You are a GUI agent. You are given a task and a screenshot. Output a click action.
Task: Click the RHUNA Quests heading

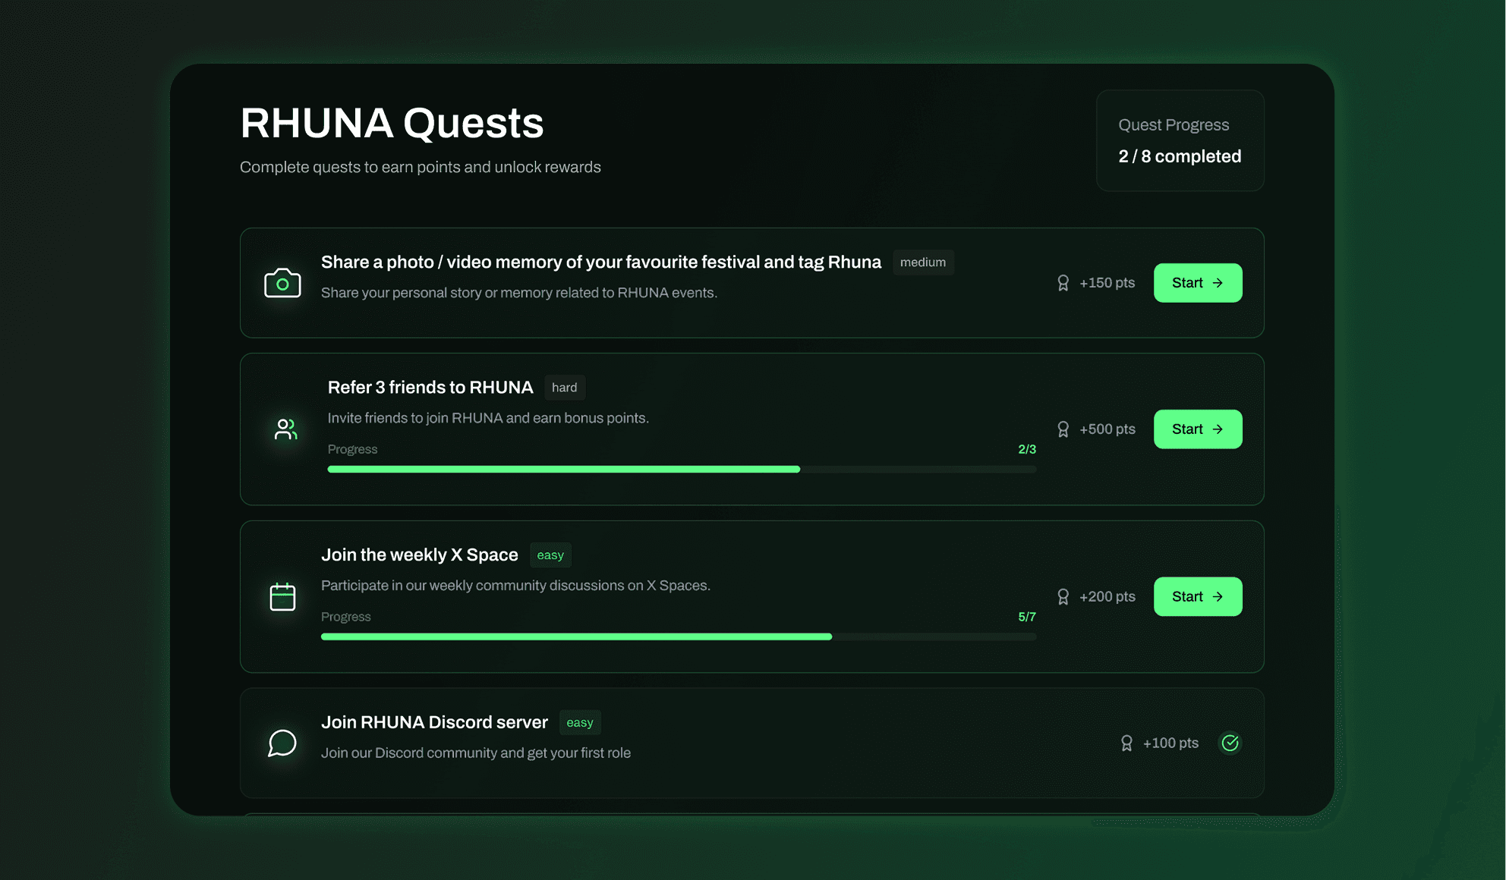coord(392,123)
